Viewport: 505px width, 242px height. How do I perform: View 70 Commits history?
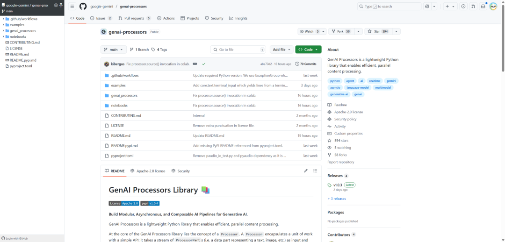[306, 64]
